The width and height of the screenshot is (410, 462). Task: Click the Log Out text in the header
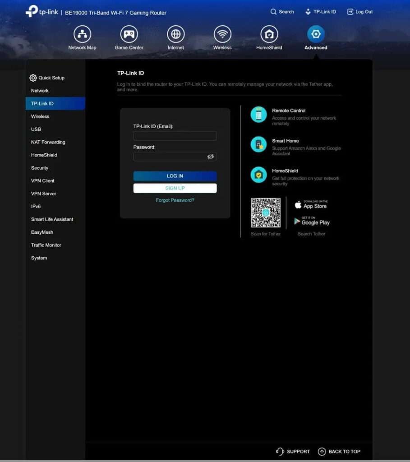tap(364, 12)
